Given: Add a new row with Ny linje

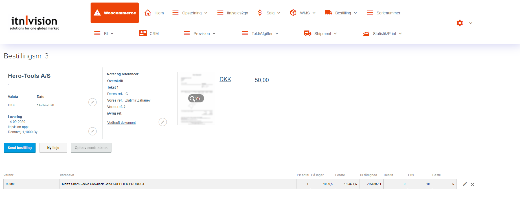Looking at the screenshot, I should [53, 148].
